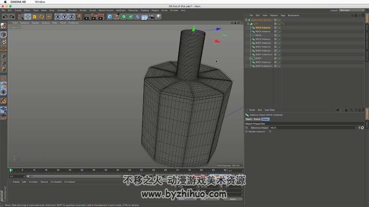369x207 pixels.
Task: Open Attributes Mode menu
Action: (x=252, y=110)
